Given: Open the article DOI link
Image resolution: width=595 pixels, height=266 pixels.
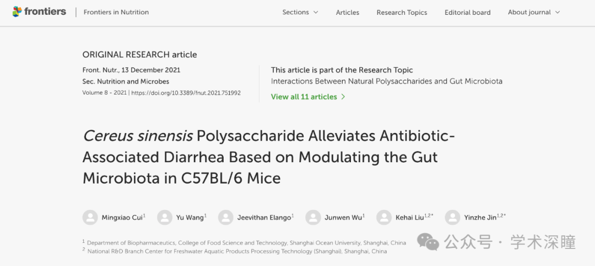Looking at the screenshot, I should tap(186, 93).
